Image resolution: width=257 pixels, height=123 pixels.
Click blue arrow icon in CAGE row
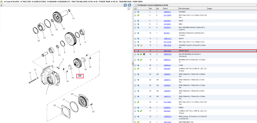(138, 65)
